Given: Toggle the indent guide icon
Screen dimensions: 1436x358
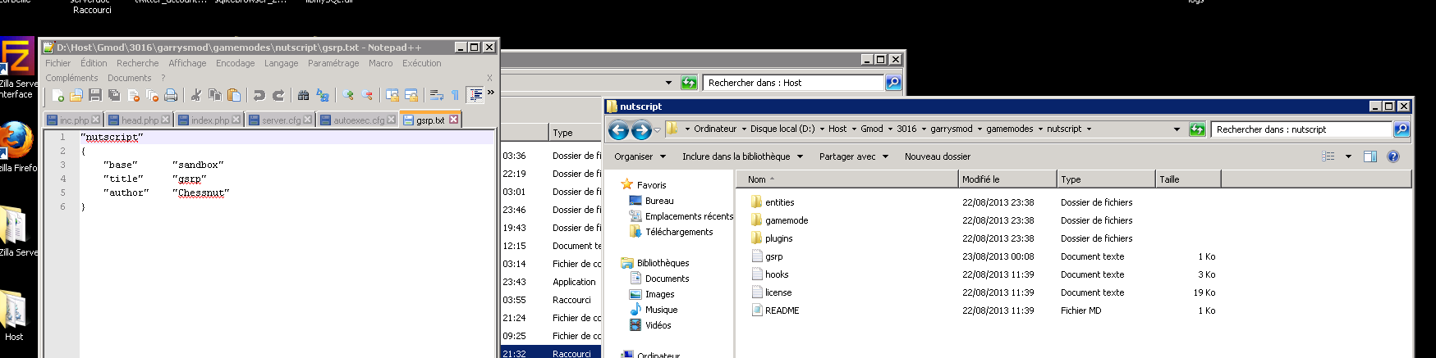Looking at the screenshot, I should (x=475, y=96).
